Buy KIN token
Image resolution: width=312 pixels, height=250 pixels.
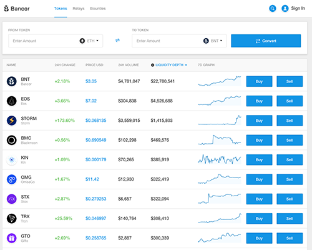(259, 160)
